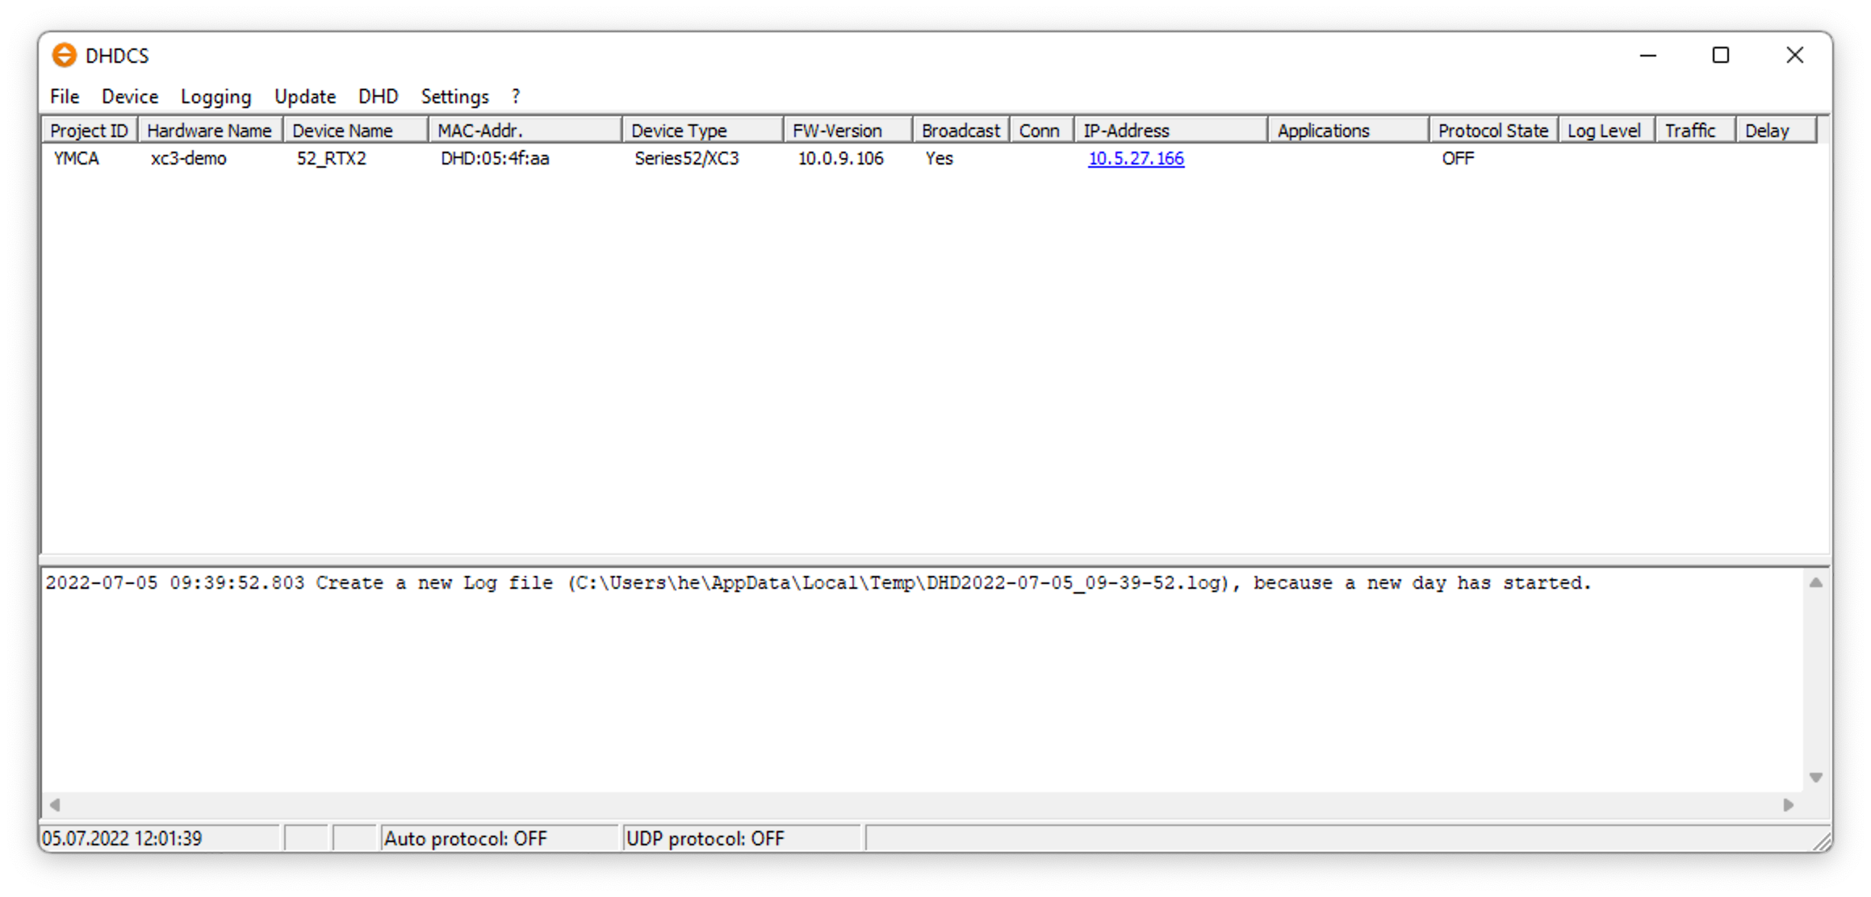Sort by Conn column header

click(1042, 131)
